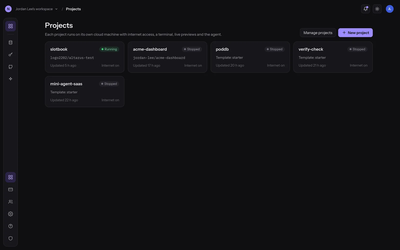Click the Running status badge on slotbook

point(109,49)
